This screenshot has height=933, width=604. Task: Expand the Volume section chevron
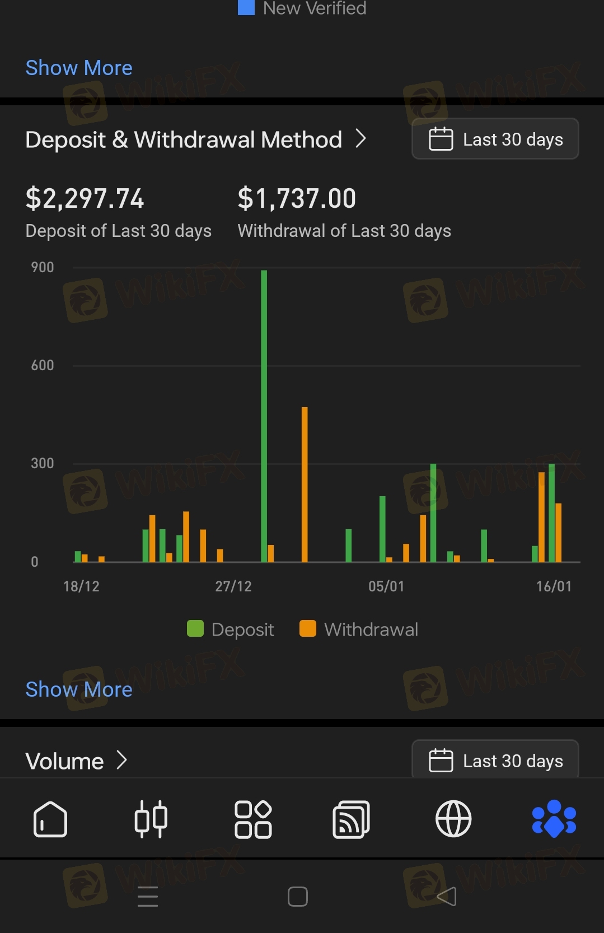(x=122, y=761)
